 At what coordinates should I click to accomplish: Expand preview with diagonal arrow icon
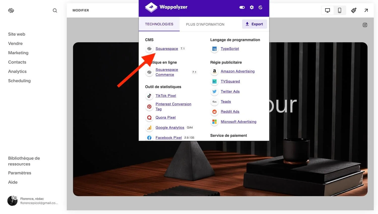[366, 10]
